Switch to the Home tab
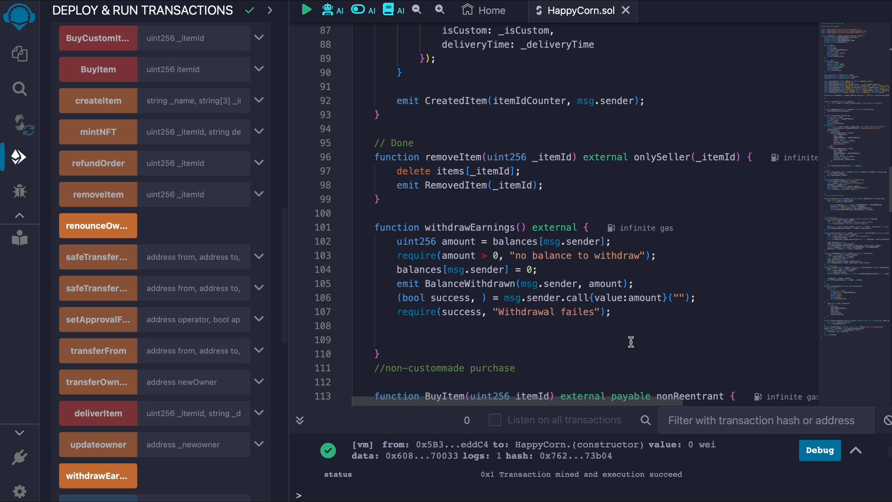Viewport: 892px width, 502px height. point(484,10)
